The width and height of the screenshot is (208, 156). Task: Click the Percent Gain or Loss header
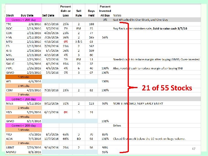66,11
